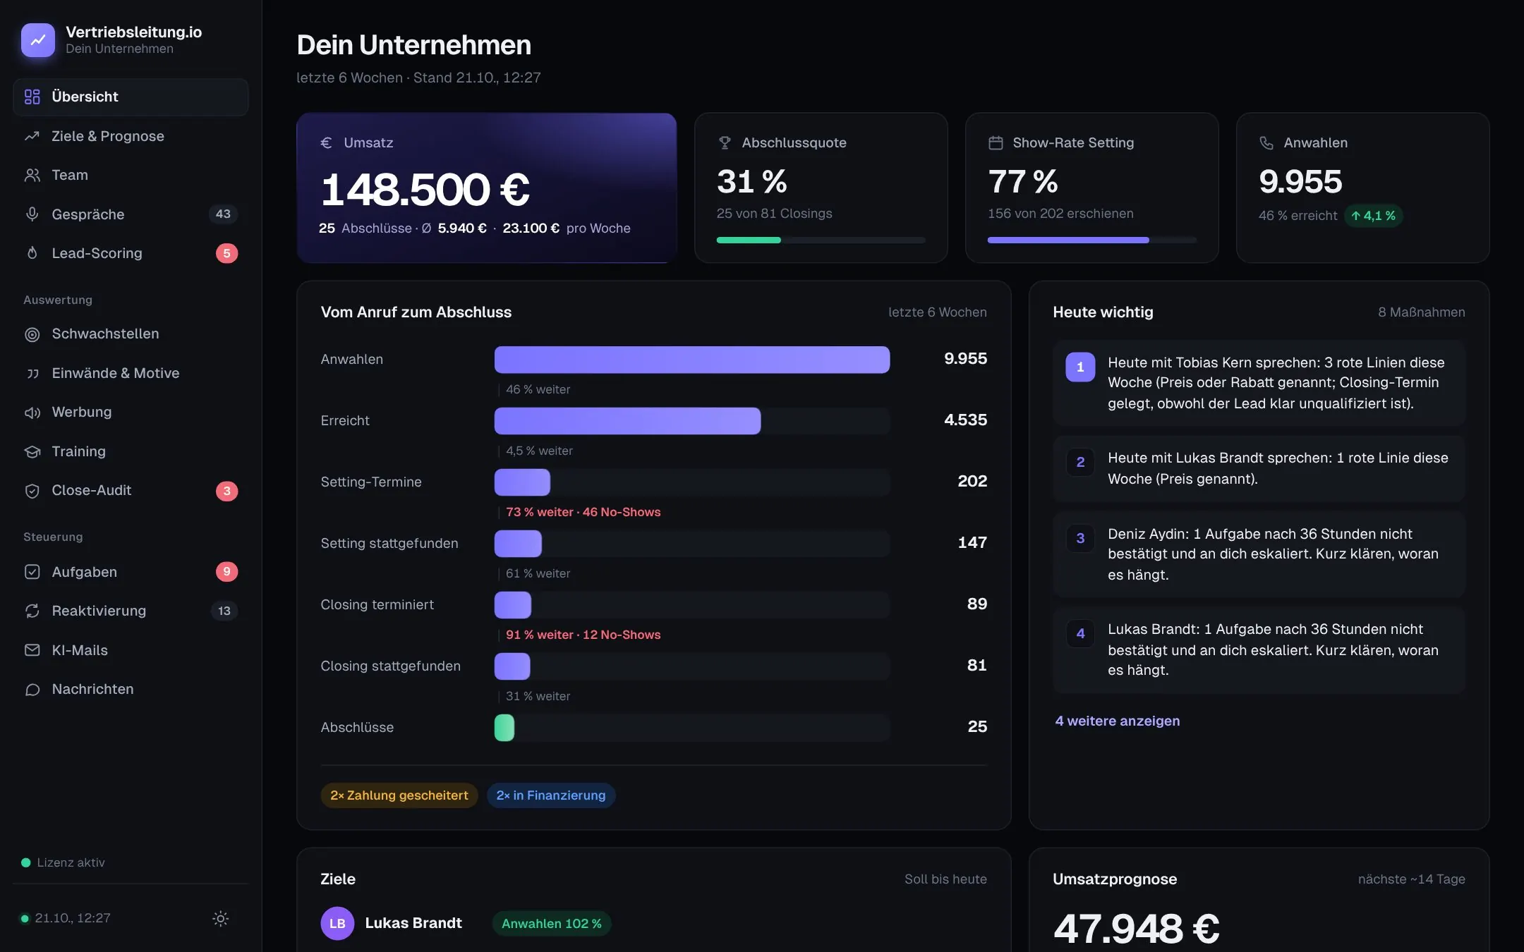Screen dimensions: 1524x952
Task: Click the Reaktivierung refresh icon
Action: tap(32, 611)
